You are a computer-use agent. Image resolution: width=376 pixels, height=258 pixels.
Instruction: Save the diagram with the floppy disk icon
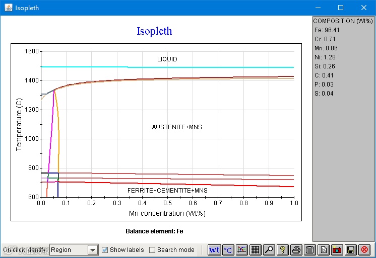click(x=351, y=250)
